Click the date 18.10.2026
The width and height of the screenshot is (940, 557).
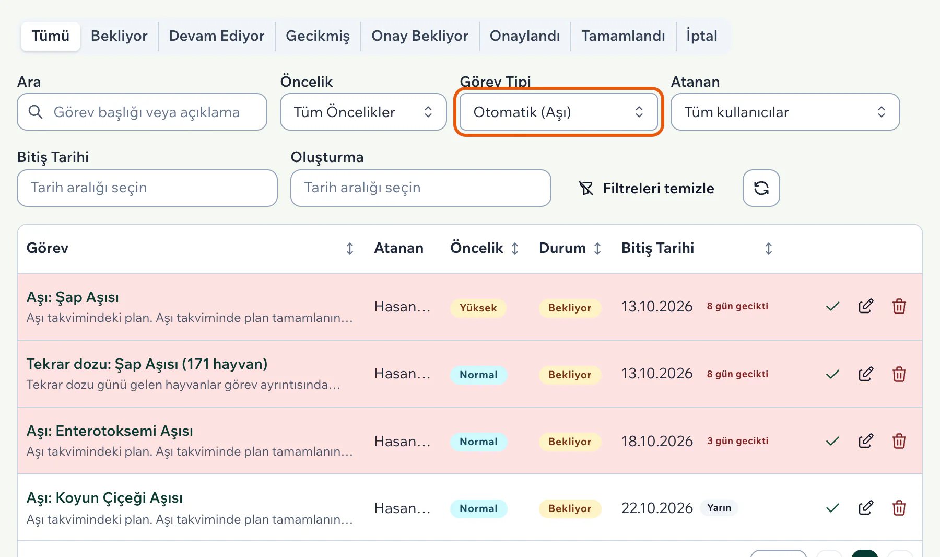[x=657, y=441]
